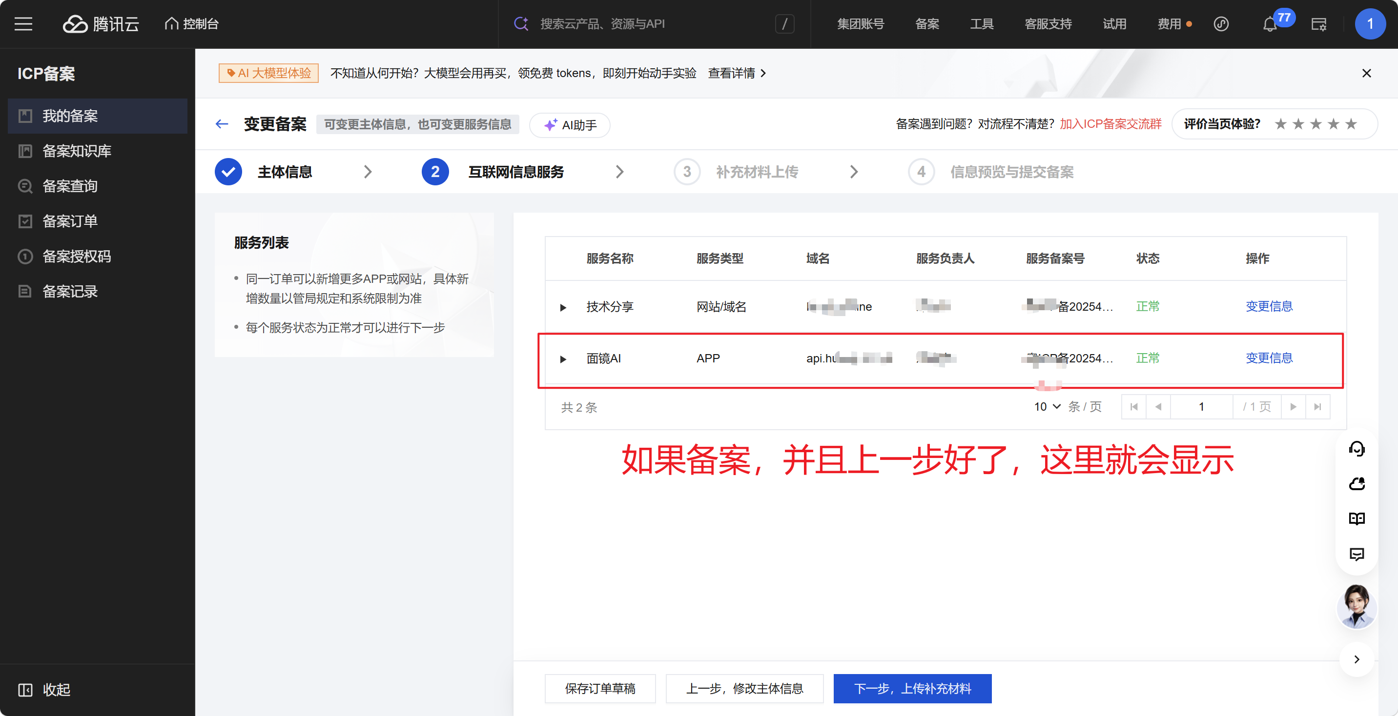The image size is (1398, 716).
Task: Open the 工具 top menu
Action: point(982,24)
